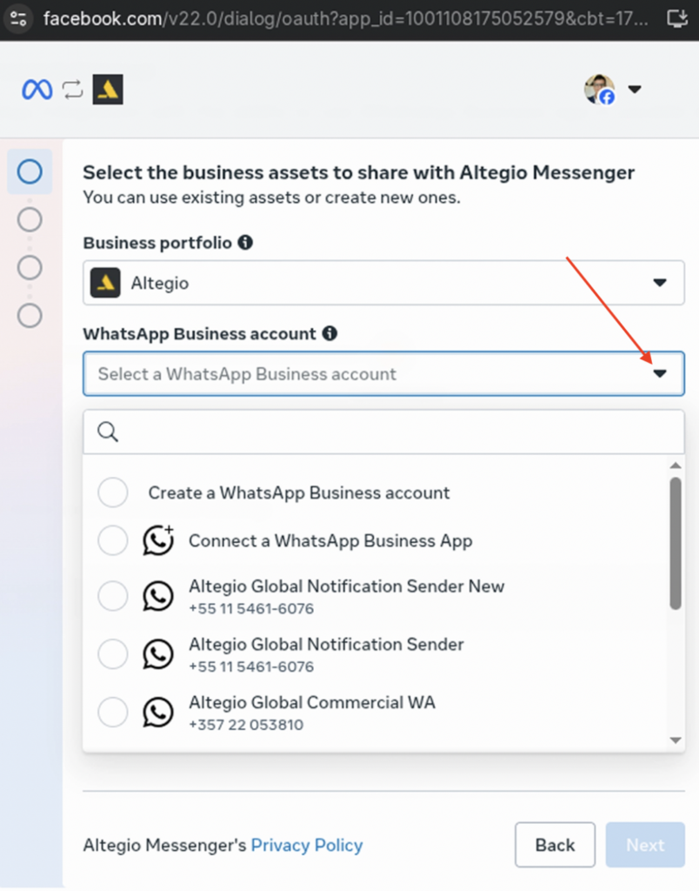Click the Back button
This screenshot has height=891, width=699.
(555, 845)
